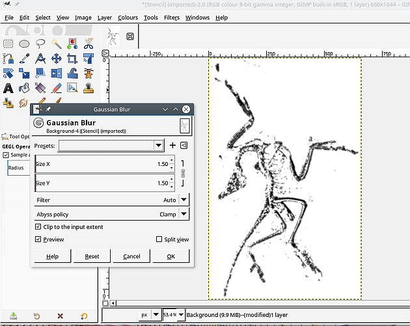410x326 pixels.
Task: Toggle Clip to the input extent checkbox
Action: pyautogui.click(x=38, y=226)
